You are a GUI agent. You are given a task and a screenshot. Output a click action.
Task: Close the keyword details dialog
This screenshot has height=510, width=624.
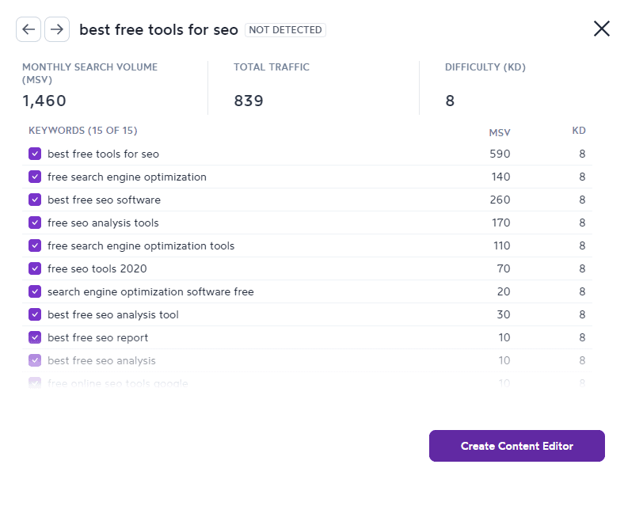click(x=601, y=29)
